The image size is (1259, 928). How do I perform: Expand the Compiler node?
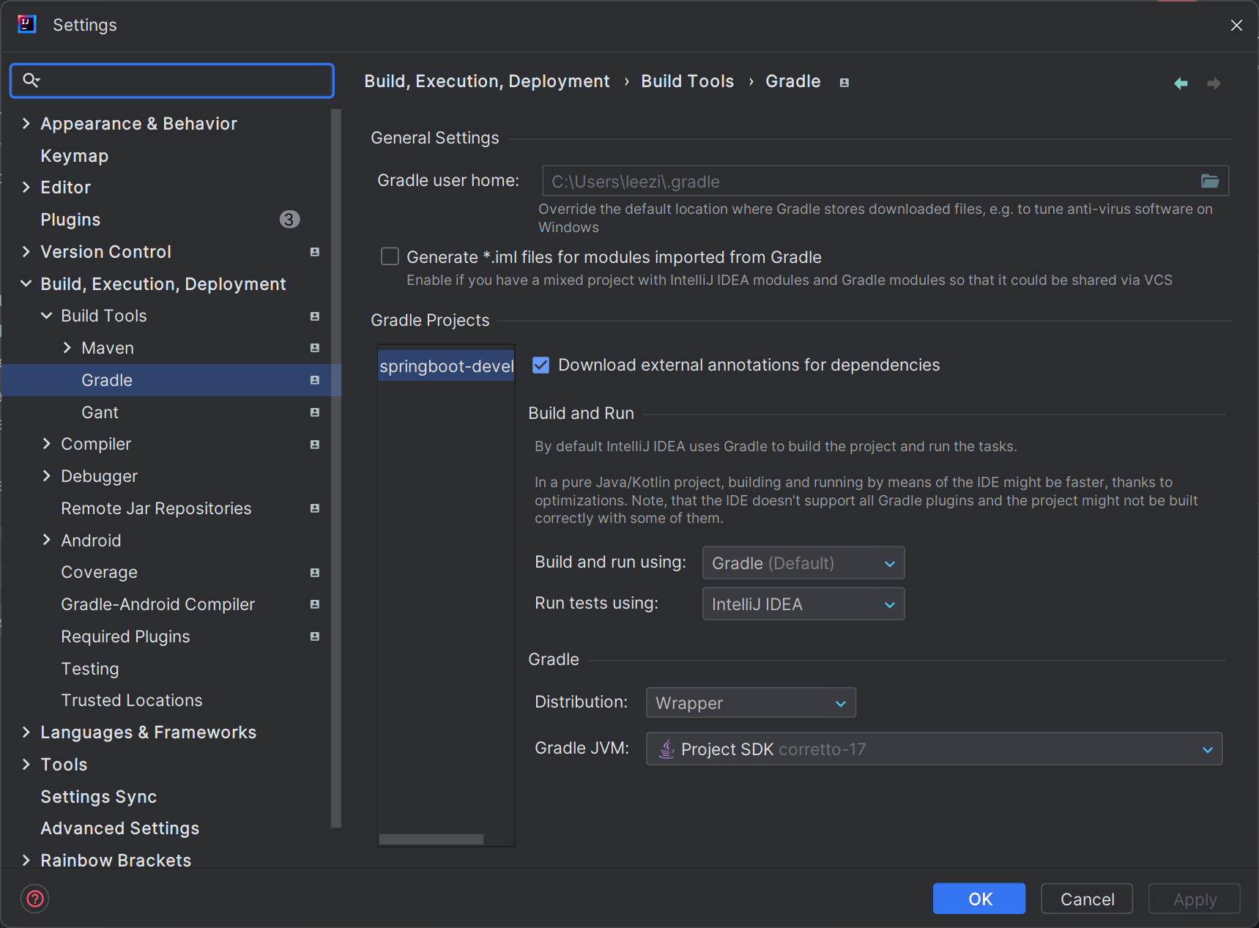[47, 444]
